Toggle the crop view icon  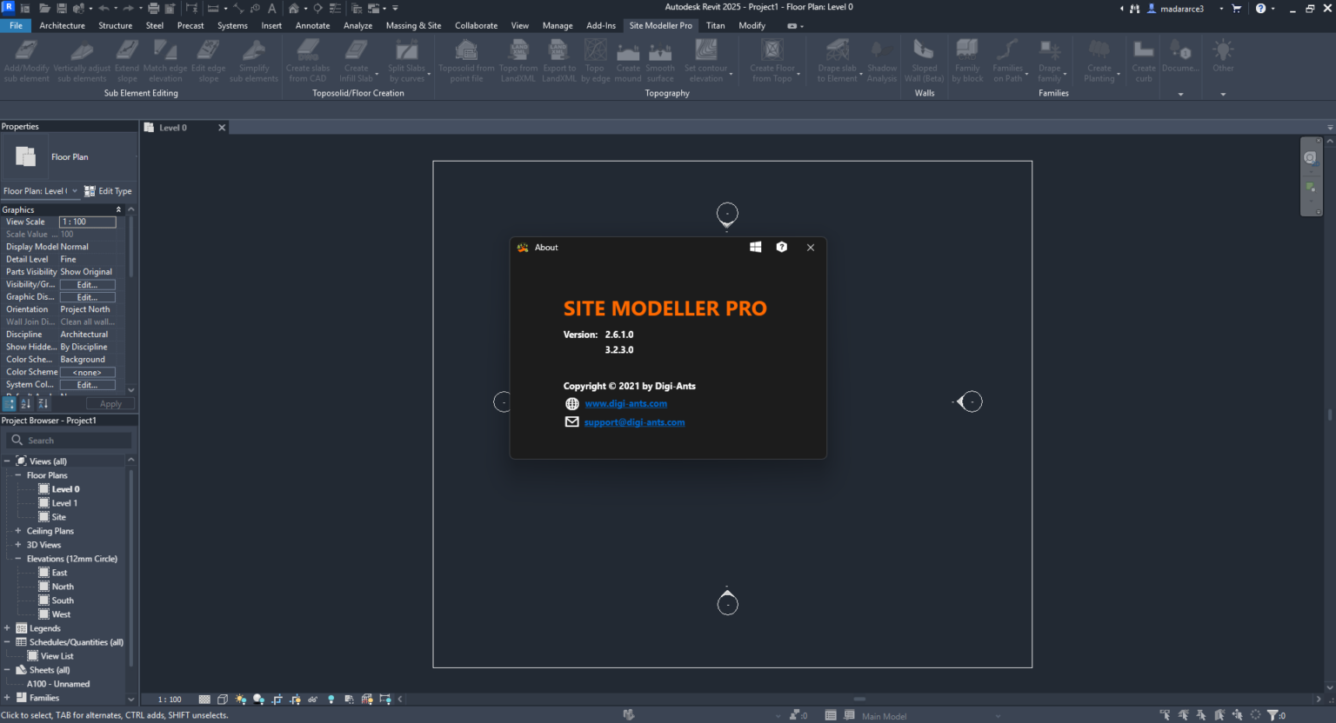tap(277, 700)
